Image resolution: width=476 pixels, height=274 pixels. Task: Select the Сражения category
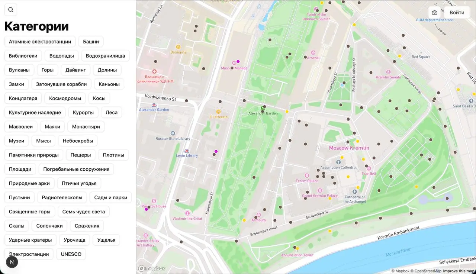(87, 226)
